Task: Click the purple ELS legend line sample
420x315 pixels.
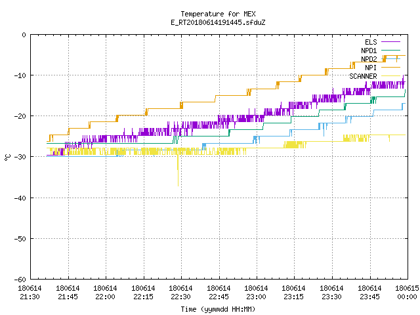Action: click(390, 42)
